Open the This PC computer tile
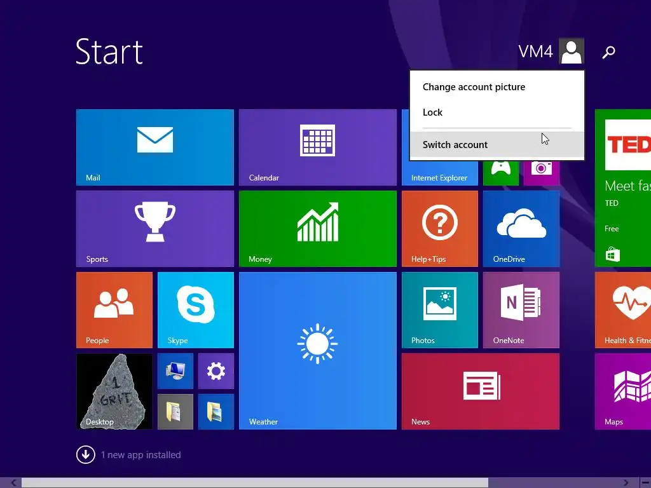651x488 pixels. [x=175, y=371]
